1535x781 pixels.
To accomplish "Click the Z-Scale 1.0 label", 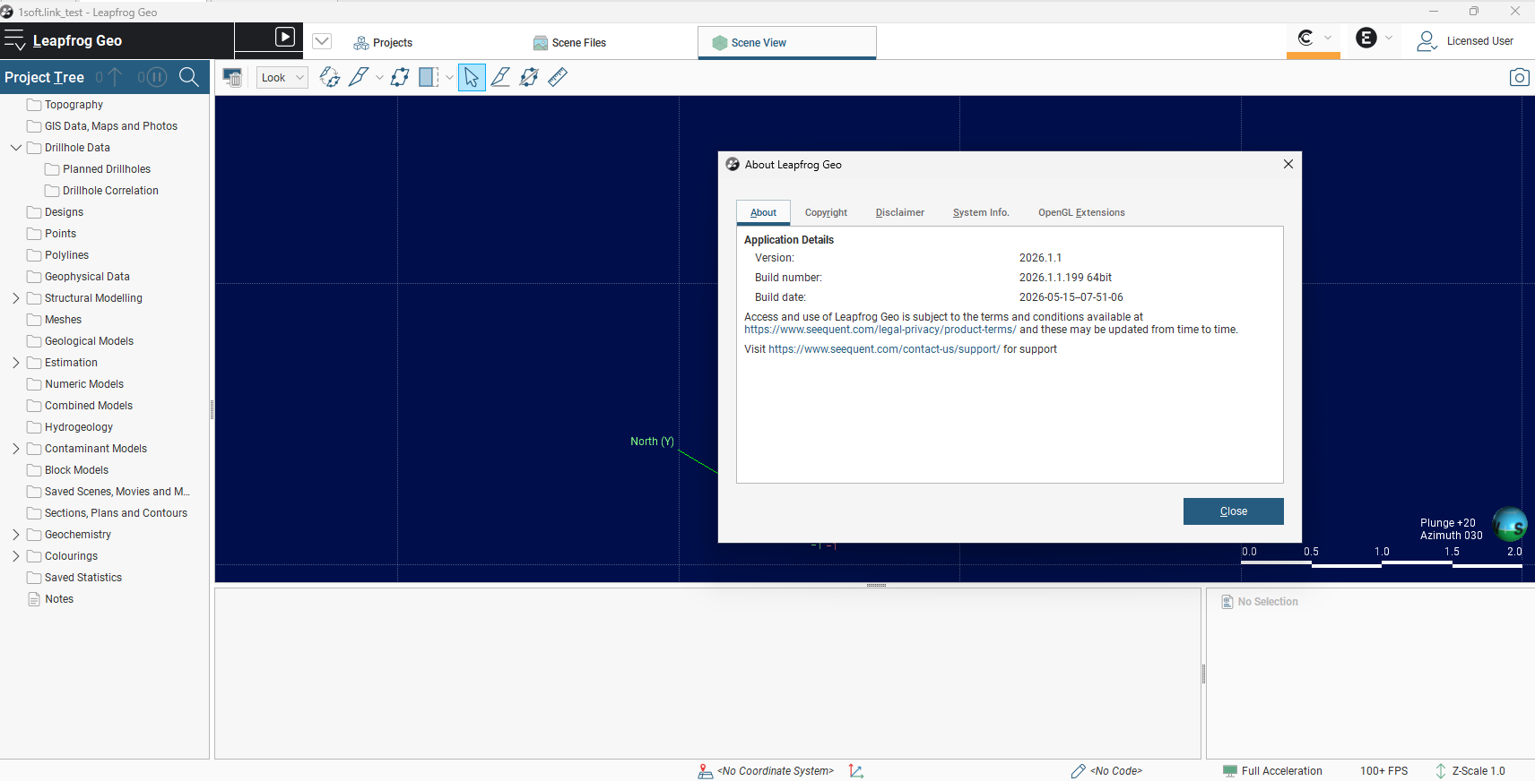I will click(1479, 771).
